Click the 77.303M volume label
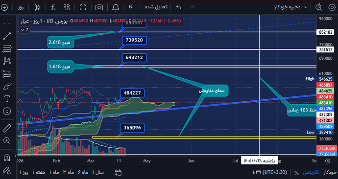This screenshot has height=179, width=338. [327, 148]
